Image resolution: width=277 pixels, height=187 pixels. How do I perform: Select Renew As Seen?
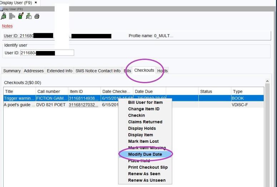145,174
